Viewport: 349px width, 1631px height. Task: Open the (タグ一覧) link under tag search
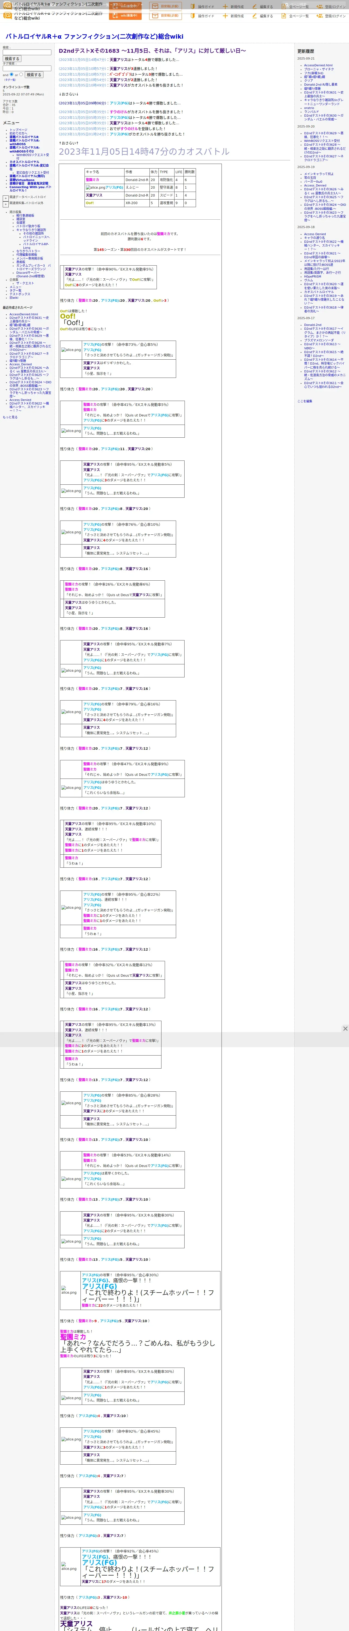point(10,80)
